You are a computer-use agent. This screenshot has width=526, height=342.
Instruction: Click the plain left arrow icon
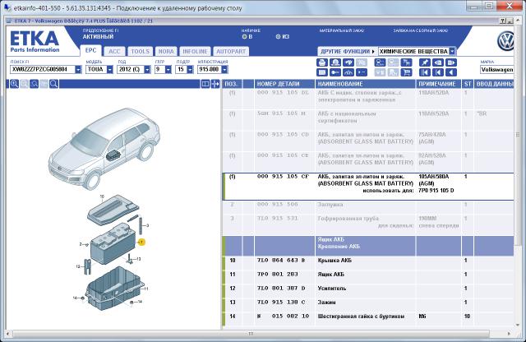451,72
